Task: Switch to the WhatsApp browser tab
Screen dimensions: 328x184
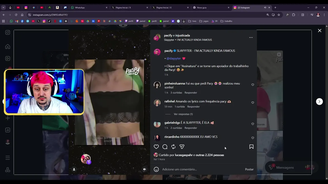Action: [x=89, y=7]
